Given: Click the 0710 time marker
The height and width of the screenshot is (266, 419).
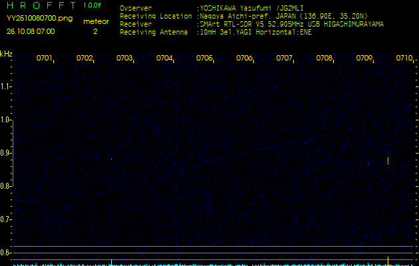Looking at the screenshot, I should (x=404, y=58).
